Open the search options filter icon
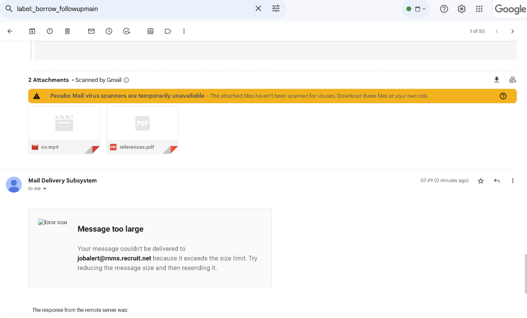This screenshot has height=318, width=527. pyautogui.click(x=276, y=9)
